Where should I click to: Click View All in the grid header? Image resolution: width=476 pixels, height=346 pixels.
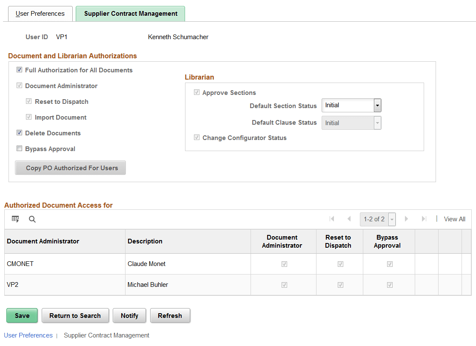[454, 219]
